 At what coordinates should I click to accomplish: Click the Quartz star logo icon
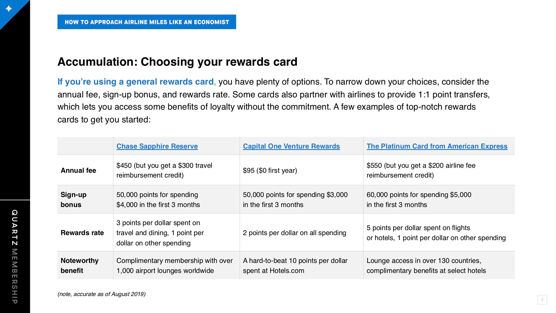(9, 9)
